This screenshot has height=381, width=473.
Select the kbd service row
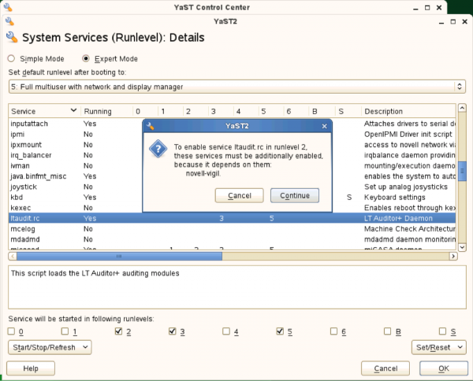click(x=232, y=198)
